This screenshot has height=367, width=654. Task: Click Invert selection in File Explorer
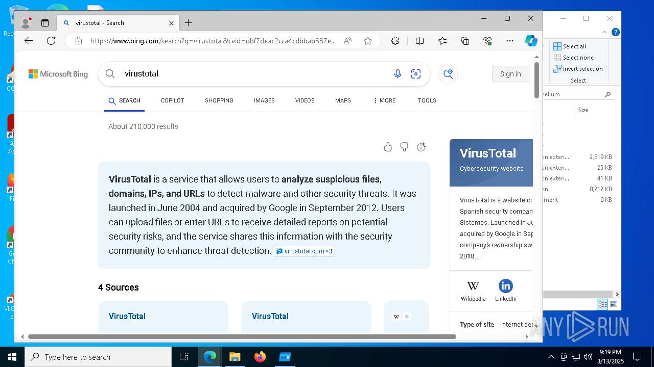point(578,69)
